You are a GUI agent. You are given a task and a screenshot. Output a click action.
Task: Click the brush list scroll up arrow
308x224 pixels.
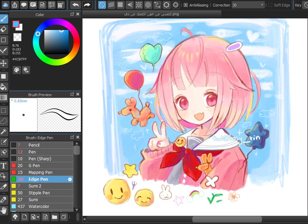[x=77, y=144]
